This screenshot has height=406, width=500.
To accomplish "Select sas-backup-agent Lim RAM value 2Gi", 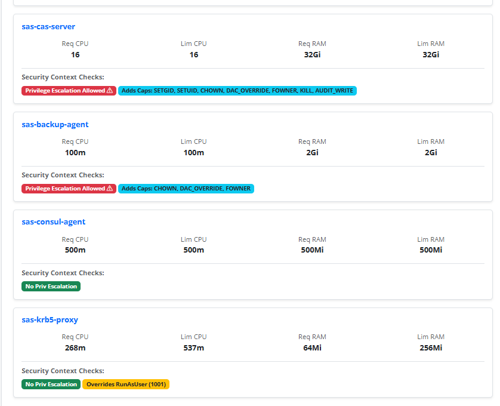I will coord(431,153).
